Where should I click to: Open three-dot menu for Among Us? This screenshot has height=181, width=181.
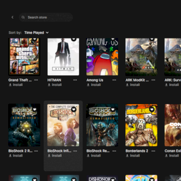[114, 80]
